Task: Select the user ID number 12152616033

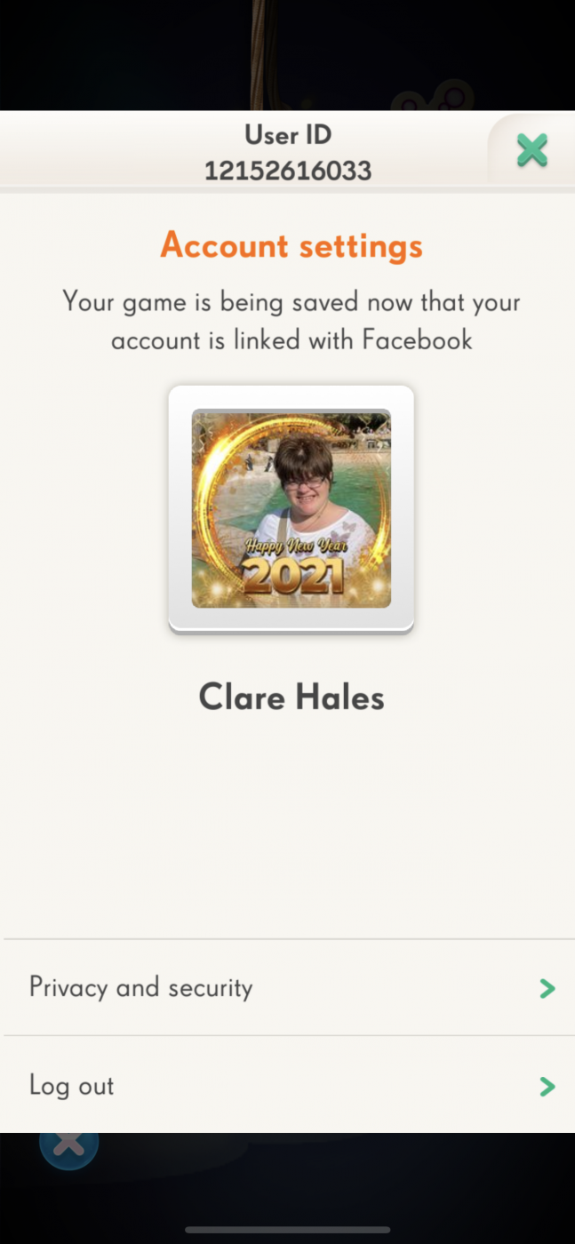Action: [288, 171]
